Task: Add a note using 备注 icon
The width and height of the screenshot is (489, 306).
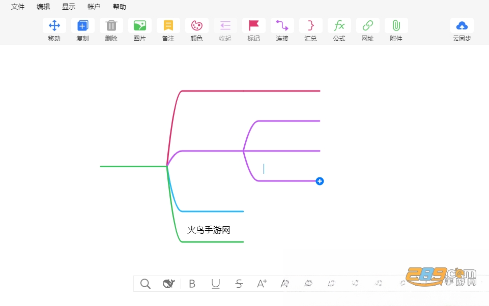Action: 168,25
